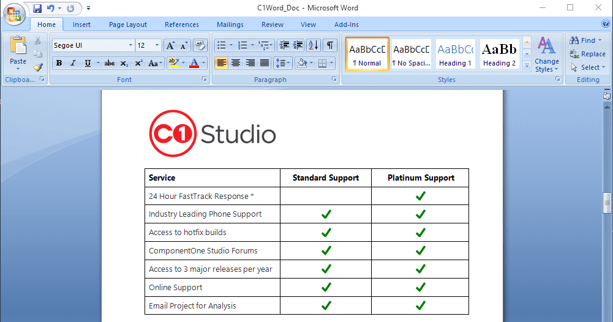Image resolution: width=613 pixels, height=322 pixels.
Task: Start a multilevel list
Action: click(264, 45)
